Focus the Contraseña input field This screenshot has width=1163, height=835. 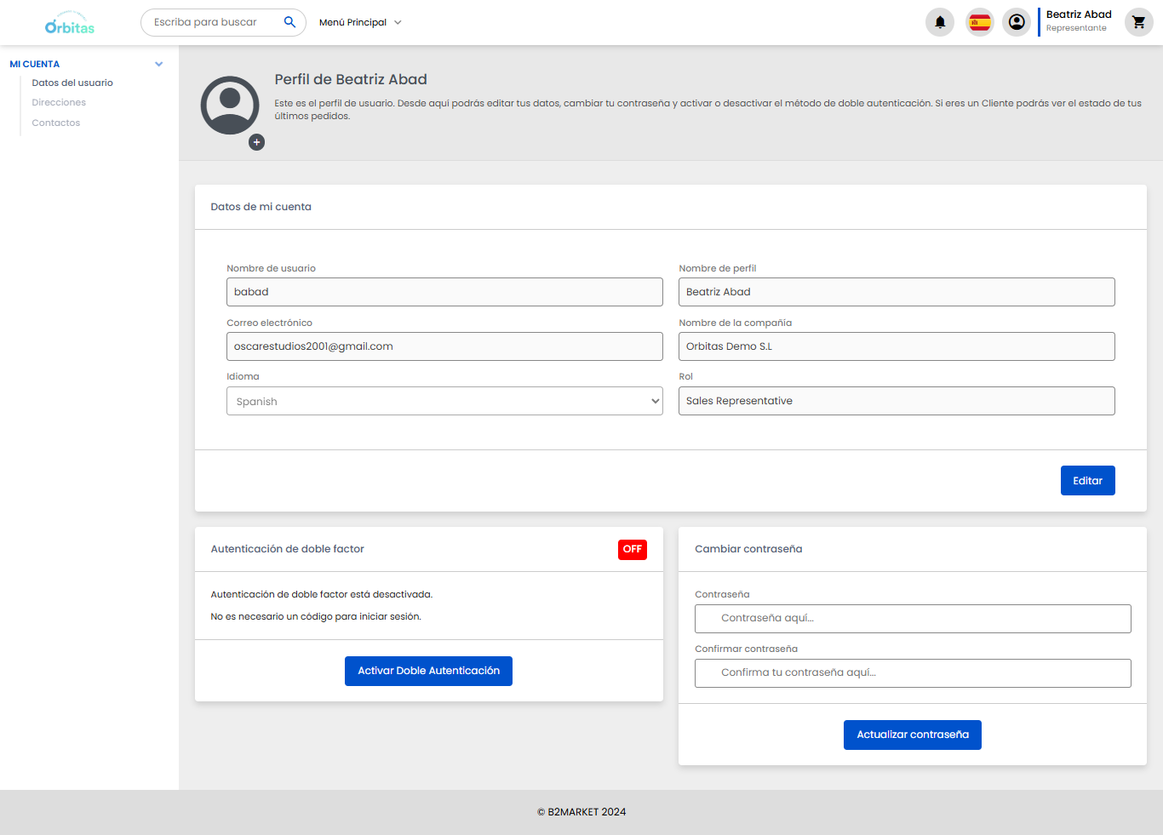coord(912,619)
